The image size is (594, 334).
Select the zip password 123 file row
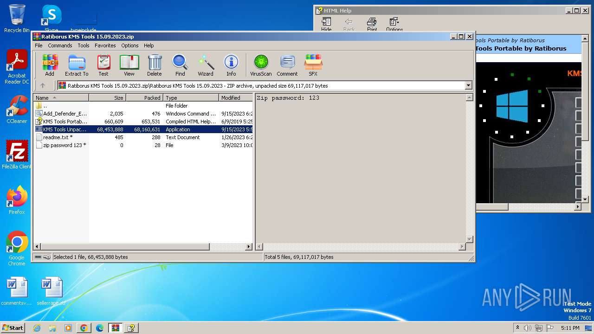(x=144, y=145)
